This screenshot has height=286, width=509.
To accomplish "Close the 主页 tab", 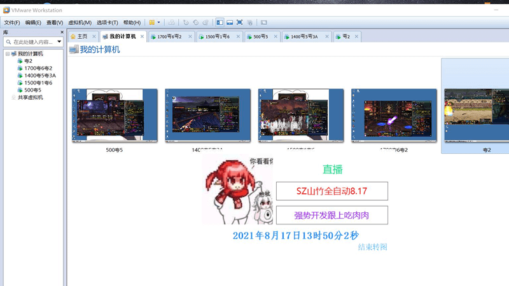I will [x=94, y=36].
